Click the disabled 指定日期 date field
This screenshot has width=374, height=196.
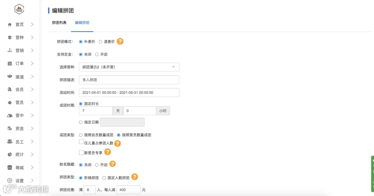(122, 122)
